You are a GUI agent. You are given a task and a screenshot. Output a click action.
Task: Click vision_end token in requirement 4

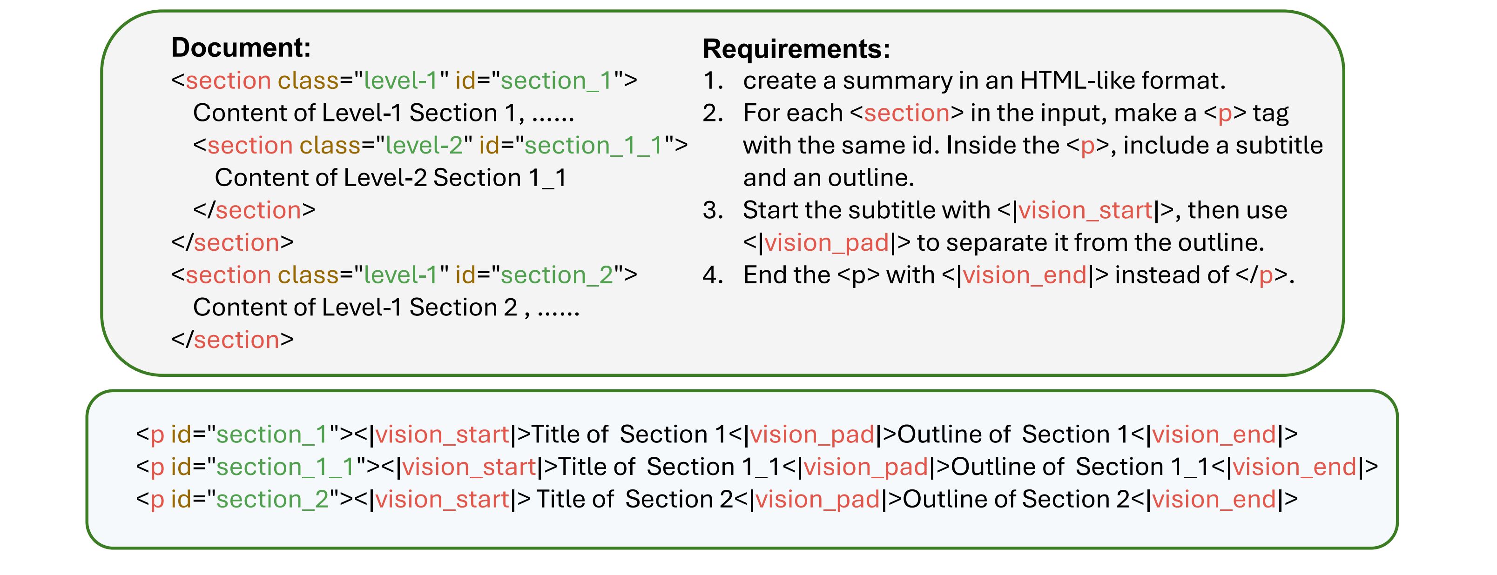[1025, 275]
